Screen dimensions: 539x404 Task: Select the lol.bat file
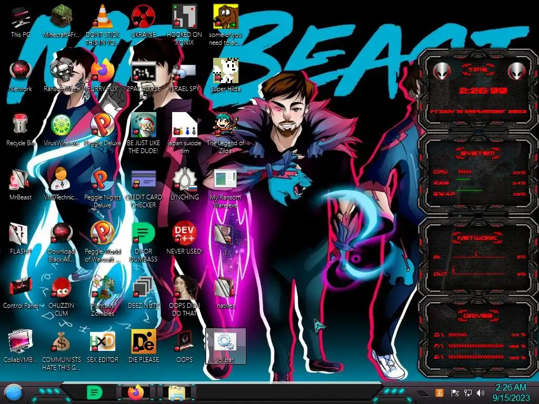(225, 346)
